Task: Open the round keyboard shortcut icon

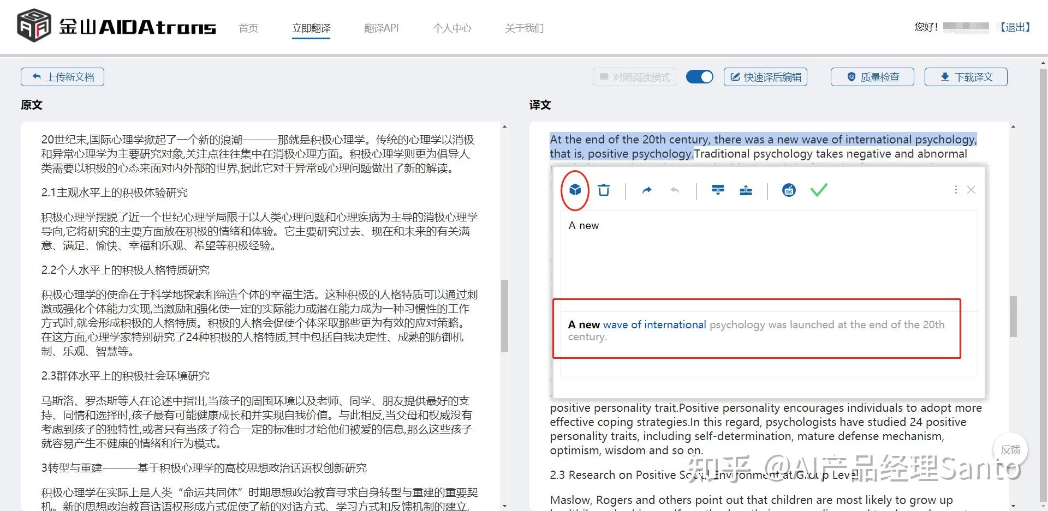Action: (789, 190)
